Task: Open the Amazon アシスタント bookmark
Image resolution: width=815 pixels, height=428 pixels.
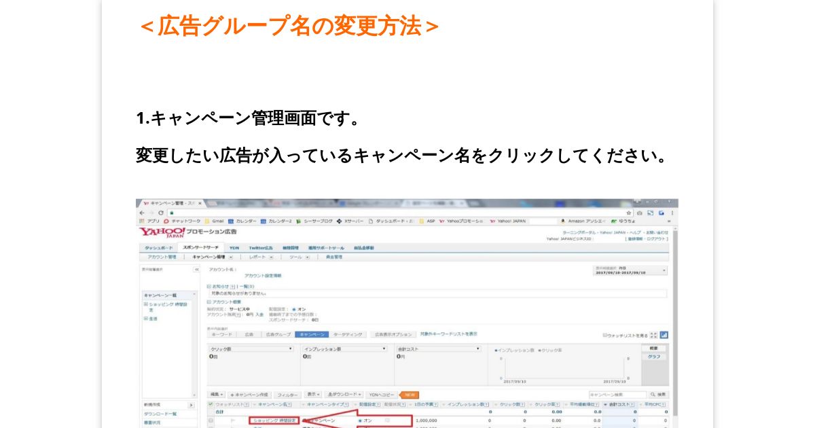Action: click(583, 221)
